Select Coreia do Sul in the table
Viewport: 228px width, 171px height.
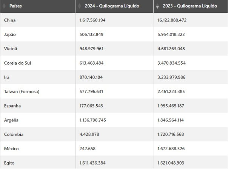tap(17, 63)
